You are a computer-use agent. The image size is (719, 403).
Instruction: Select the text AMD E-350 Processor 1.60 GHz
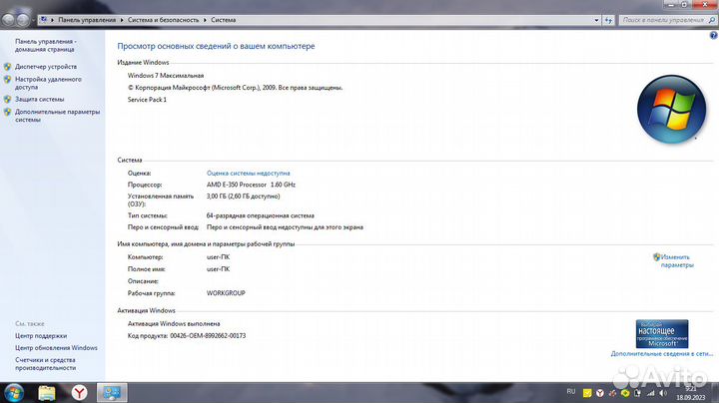[251, 185]
